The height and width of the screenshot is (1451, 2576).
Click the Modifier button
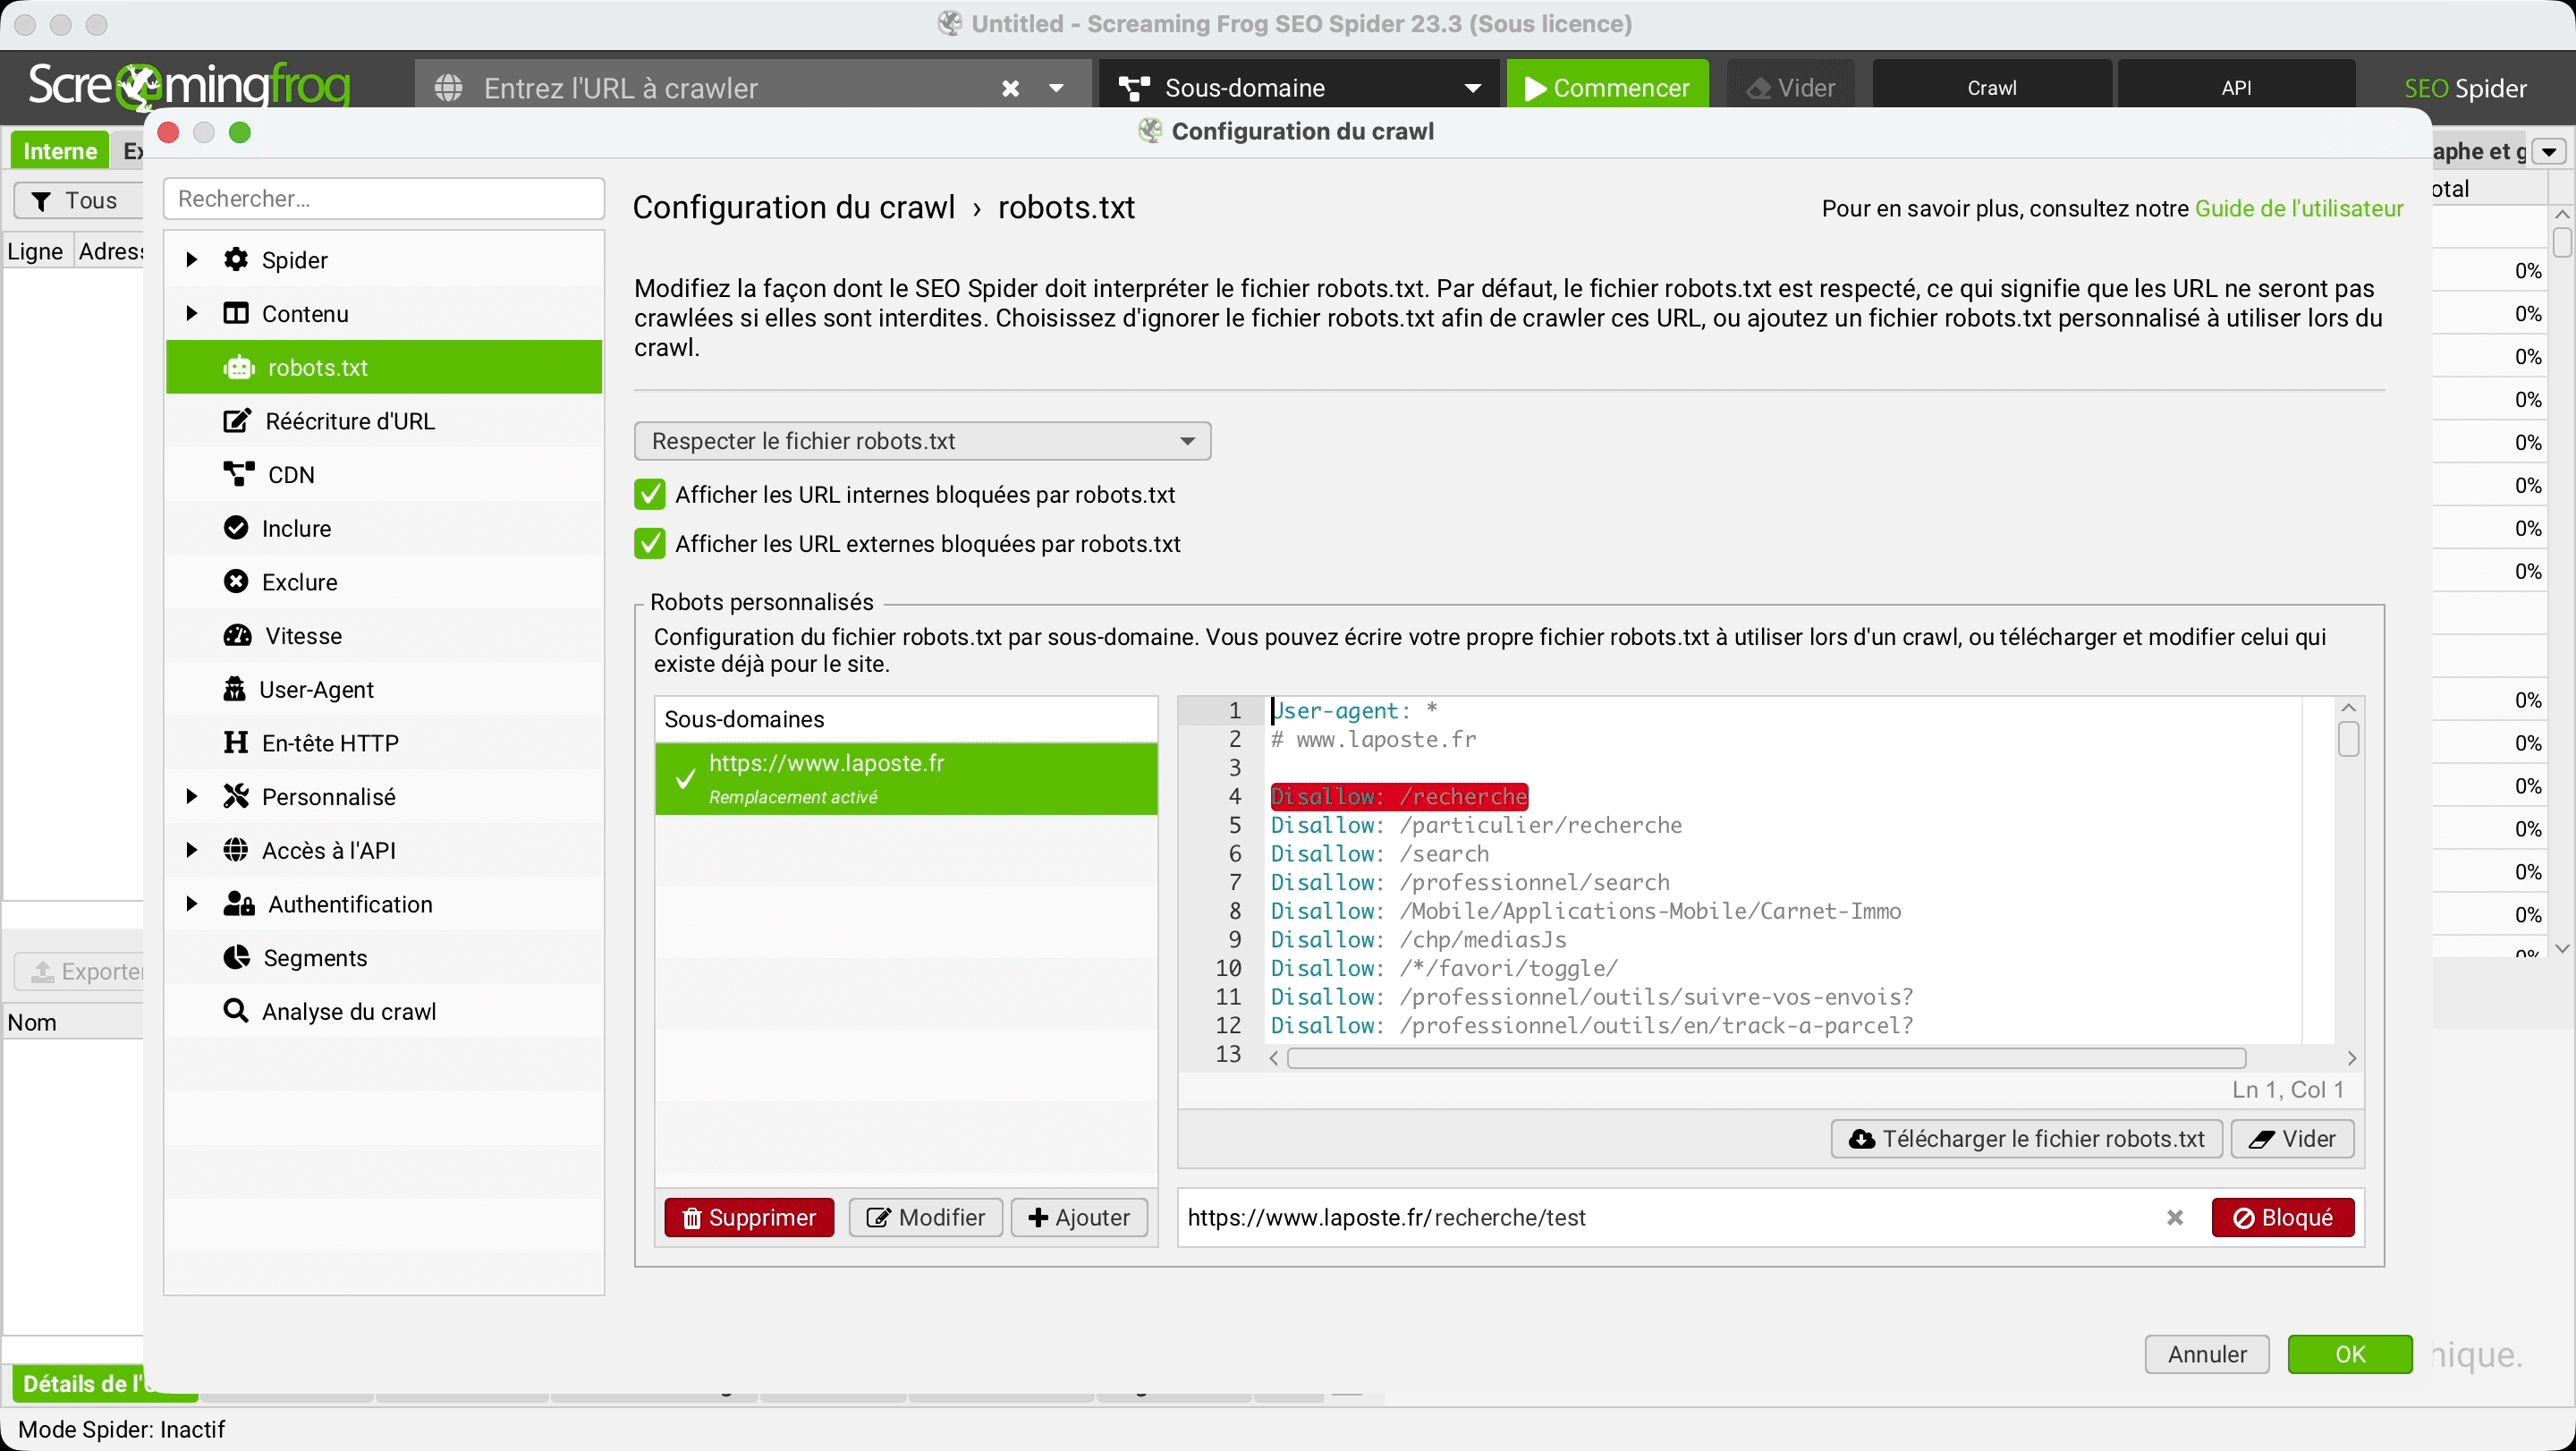(925, 1218)
